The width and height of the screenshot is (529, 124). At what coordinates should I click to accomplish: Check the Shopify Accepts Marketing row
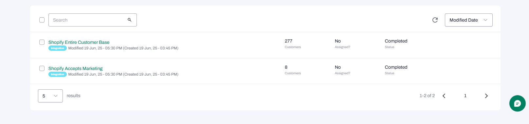tap(42, 68)
